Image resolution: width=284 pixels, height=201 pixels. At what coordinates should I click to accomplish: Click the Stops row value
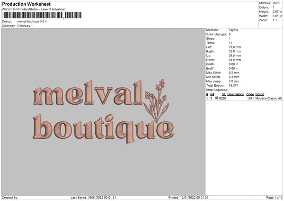230,38
